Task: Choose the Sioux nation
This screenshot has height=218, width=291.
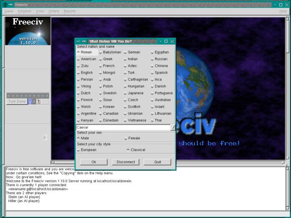Action: click(106, 100)
